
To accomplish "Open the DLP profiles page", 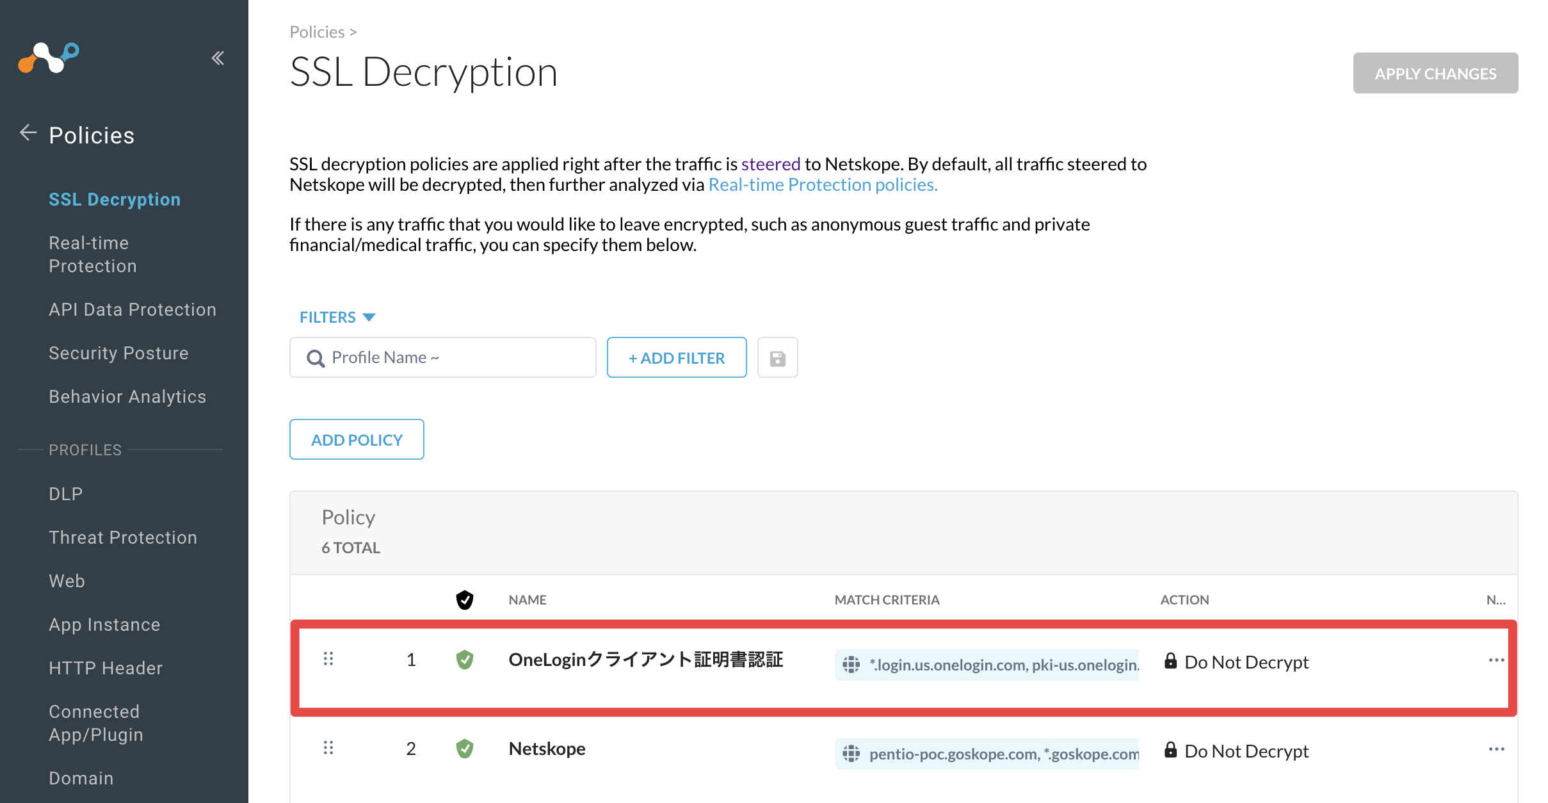I will [65, 494].
